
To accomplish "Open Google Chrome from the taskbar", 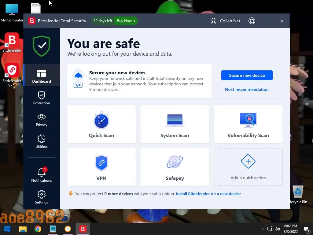I will (38, 229).
